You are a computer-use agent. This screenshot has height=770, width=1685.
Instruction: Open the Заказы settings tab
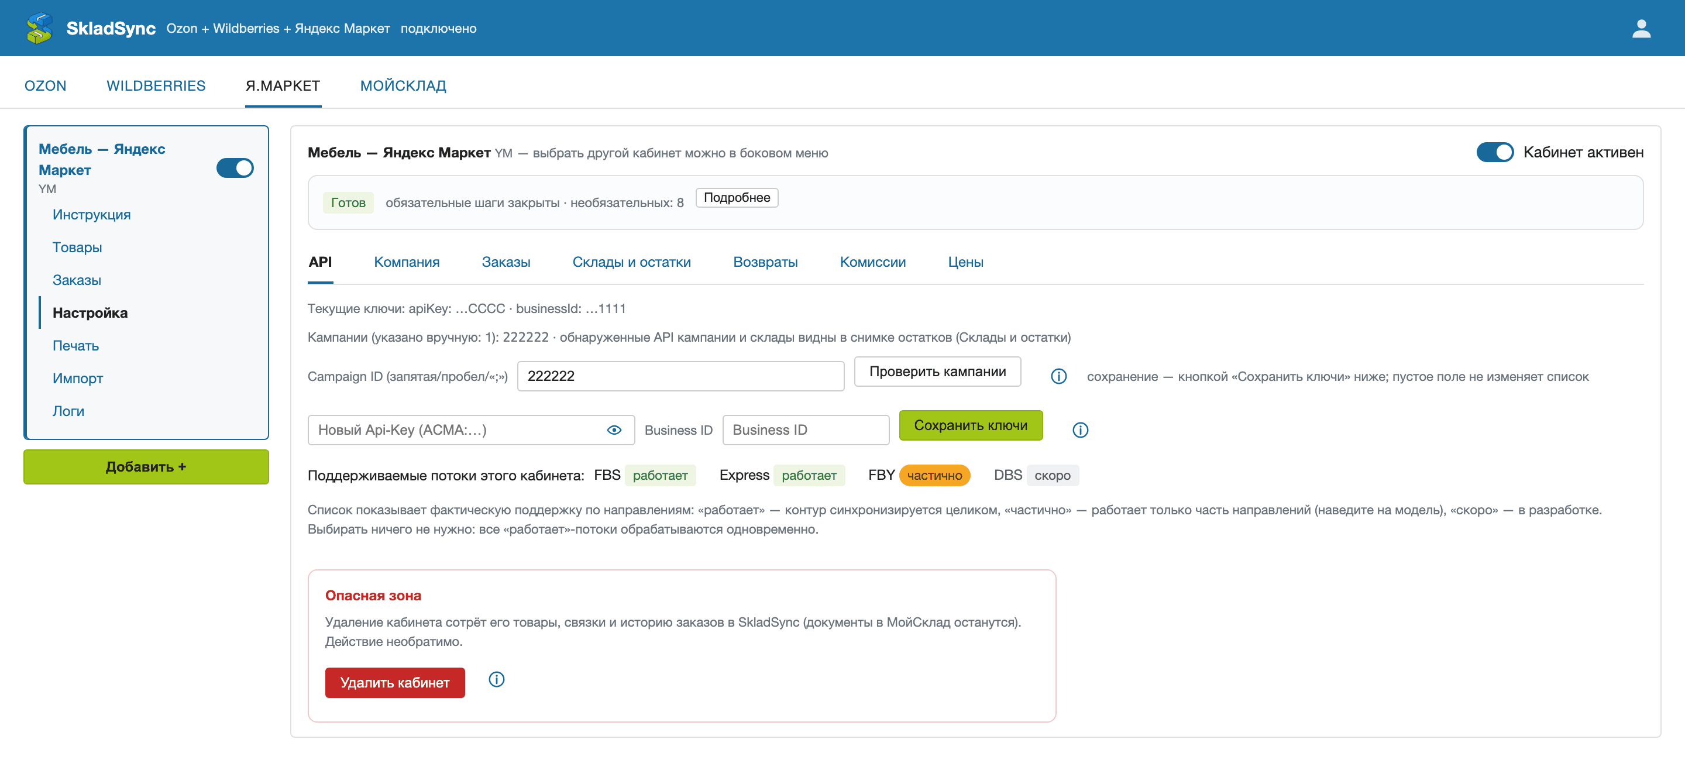(x=505, y=262)
